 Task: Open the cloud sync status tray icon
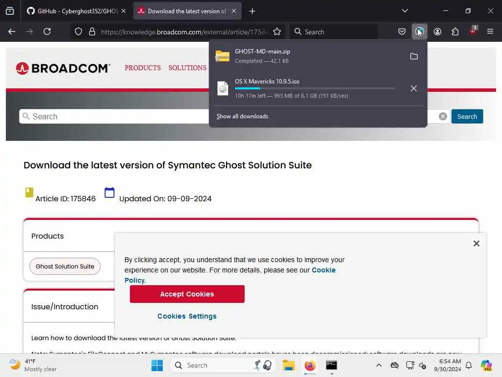[x=395, y=365]
